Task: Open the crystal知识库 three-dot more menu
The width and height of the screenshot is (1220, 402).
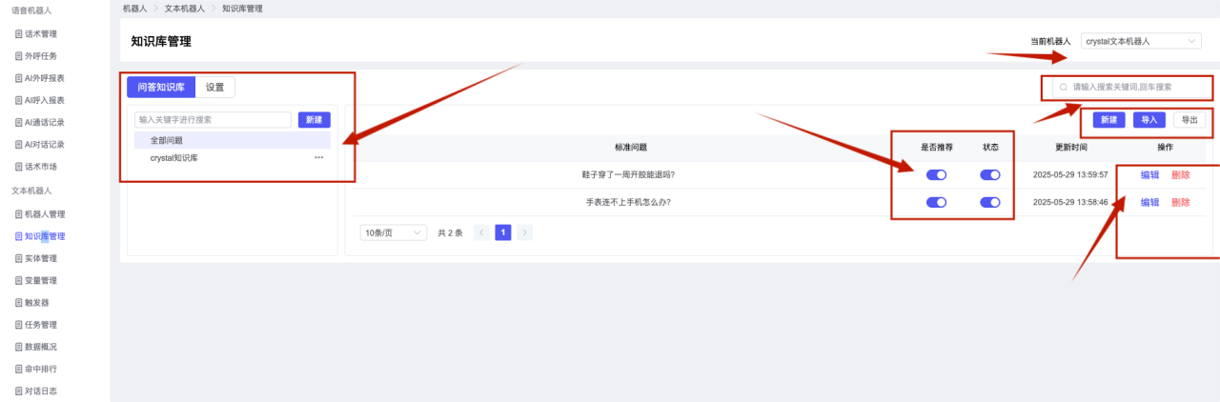Action: pos(318,158)
